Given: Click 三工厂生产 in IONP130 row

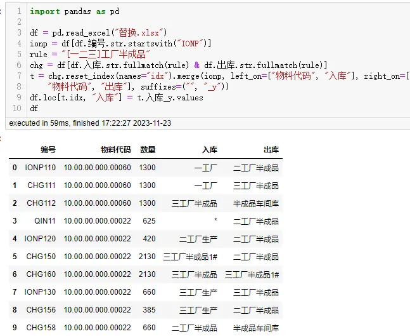Looking at the screenshot, I should click(198, 292).
